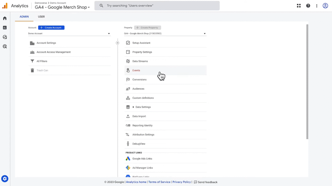332x186 pixels.
Task: Click the Trash Can icon
Action: coord(32,71)
